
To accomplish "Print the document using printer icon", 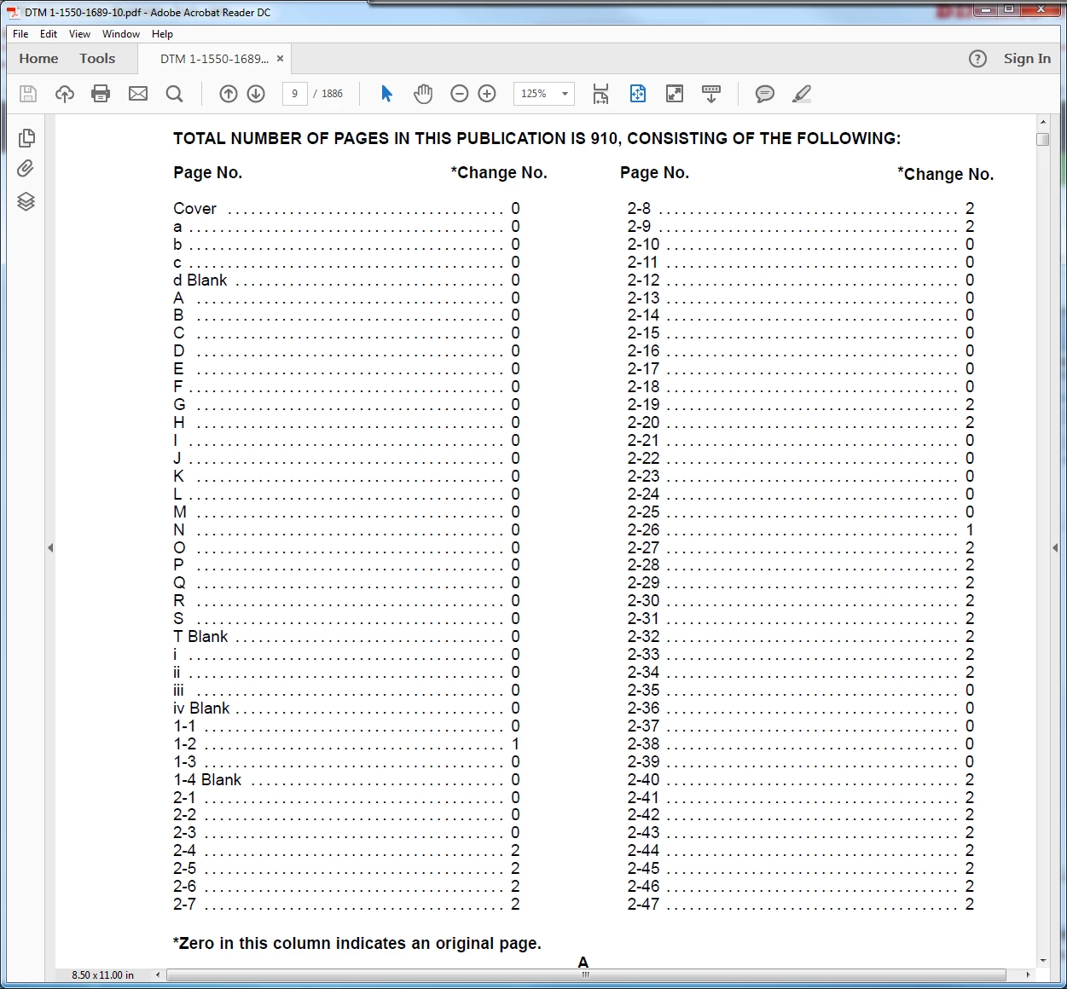I will pos(101,94).
